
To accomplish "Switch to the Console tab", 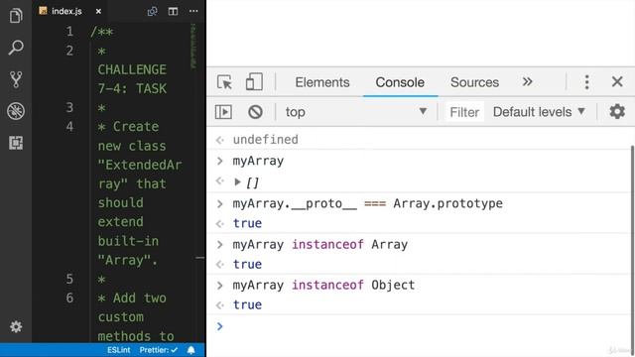I will tap(400, 82).
